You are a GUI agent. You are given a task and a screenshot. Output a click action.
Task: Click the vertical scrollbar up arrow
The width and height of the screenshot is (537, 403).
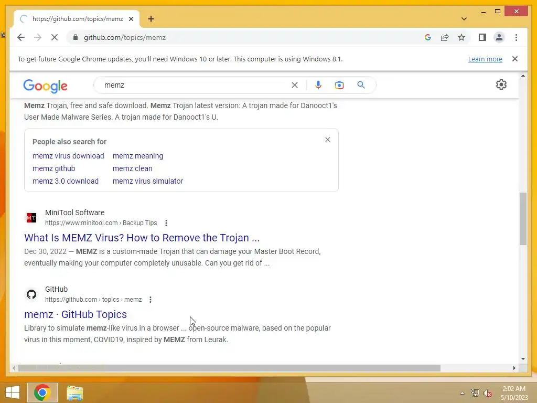pyautogui.click(x=523, y=76)
